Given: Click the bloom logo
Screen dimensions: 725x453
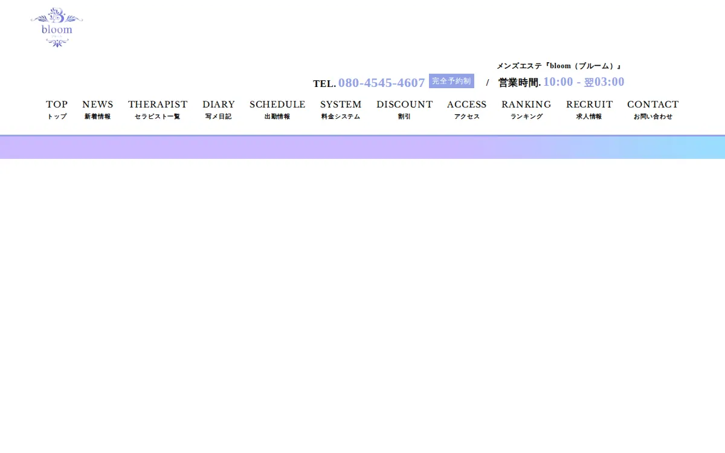Looking at the screenshot, I should 57,28.
